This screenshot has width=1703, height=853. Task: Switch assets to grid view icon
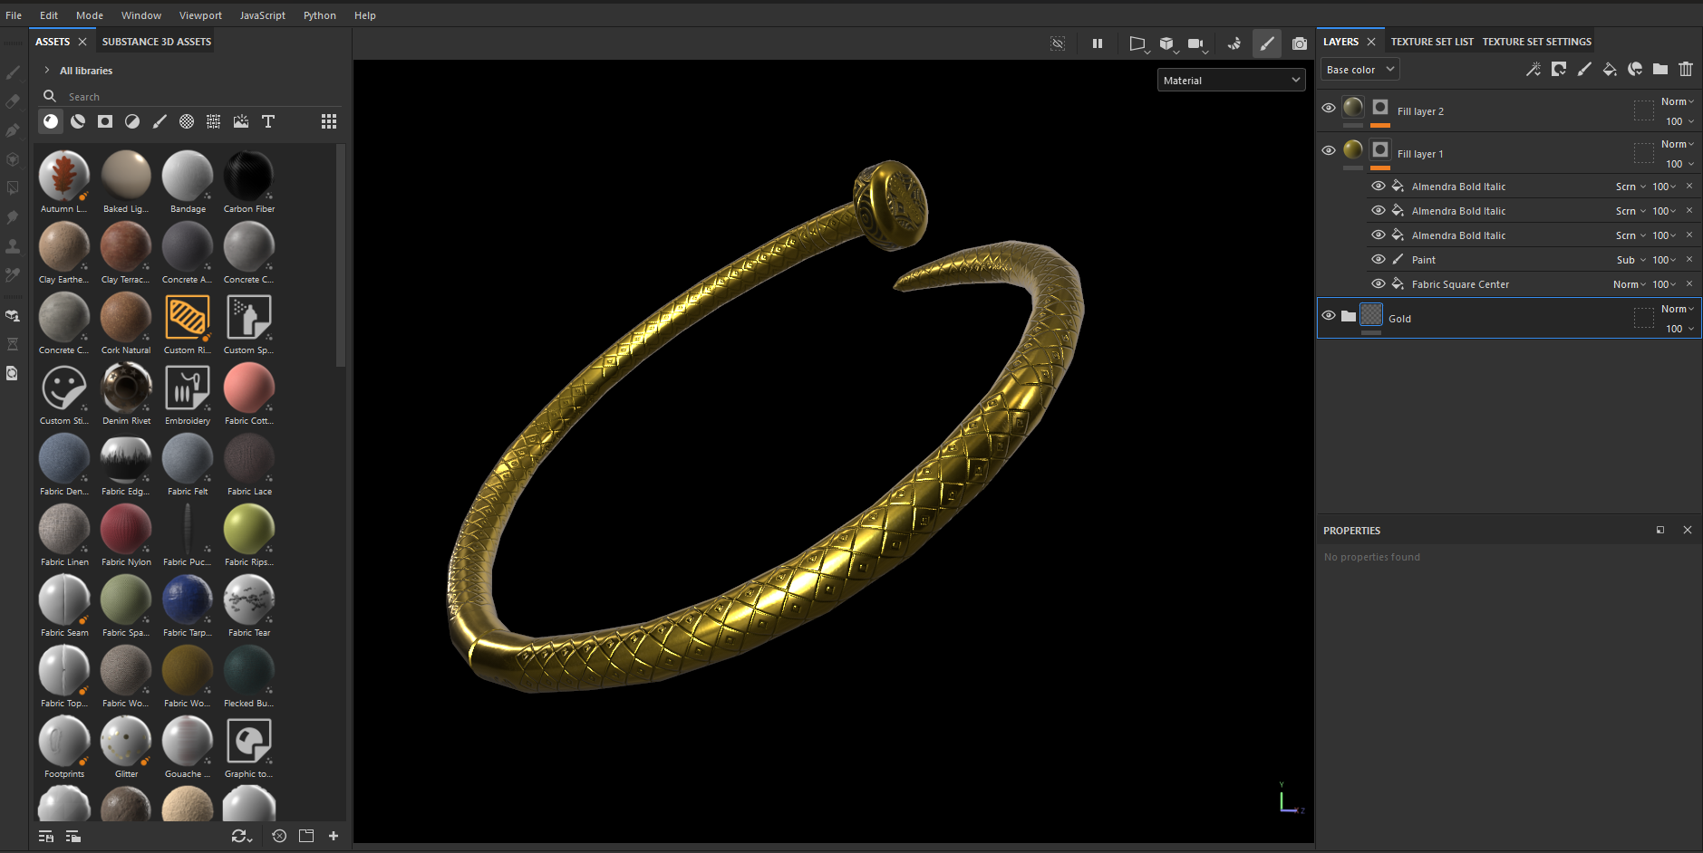(329, 121)
